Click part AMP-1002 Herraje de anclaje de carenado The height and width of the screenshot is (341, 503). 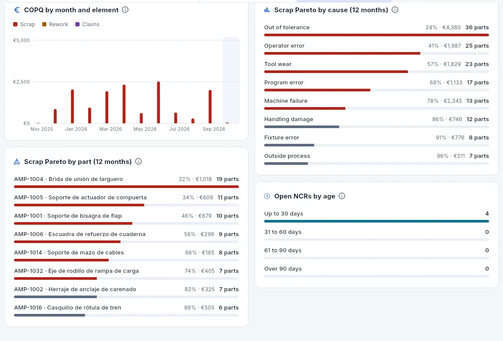(75, 289)
